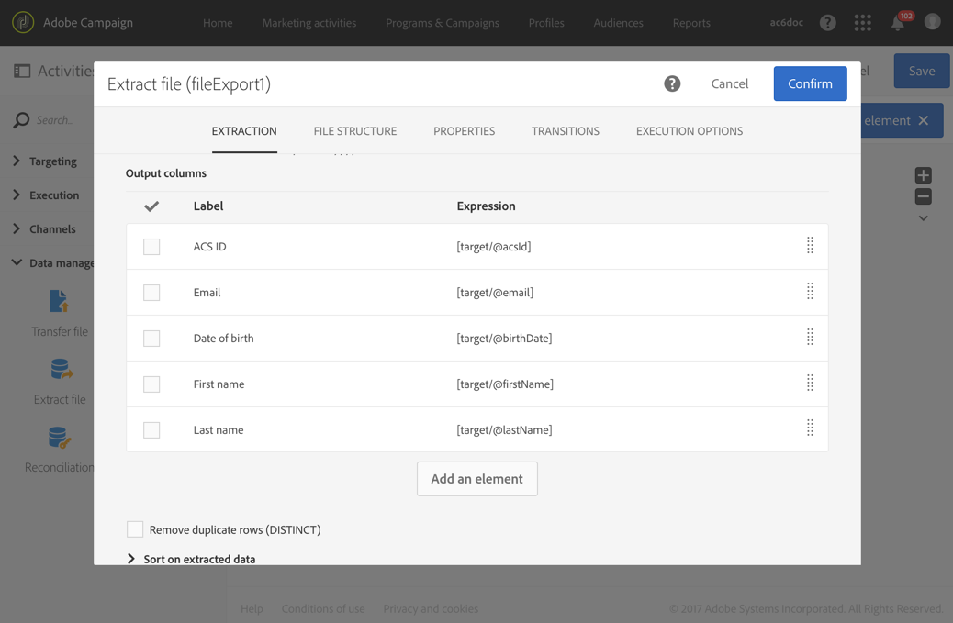Click the Reconciliation activity icon
This screenshot has width=953, height=623.
click(59, 438)
